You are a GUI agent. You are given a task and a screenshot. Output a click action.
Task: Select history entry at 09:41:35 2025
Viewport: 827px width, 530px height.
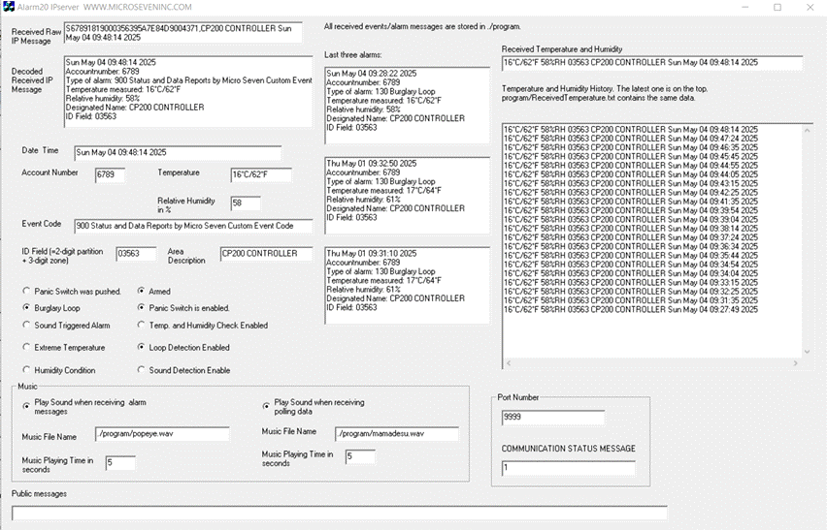pos(631,202)
